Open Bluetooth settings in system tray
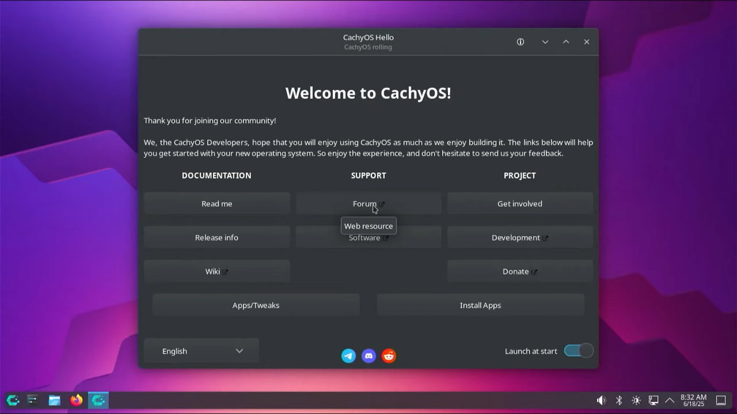Screen dimensions: 737x414 (619, 400)
